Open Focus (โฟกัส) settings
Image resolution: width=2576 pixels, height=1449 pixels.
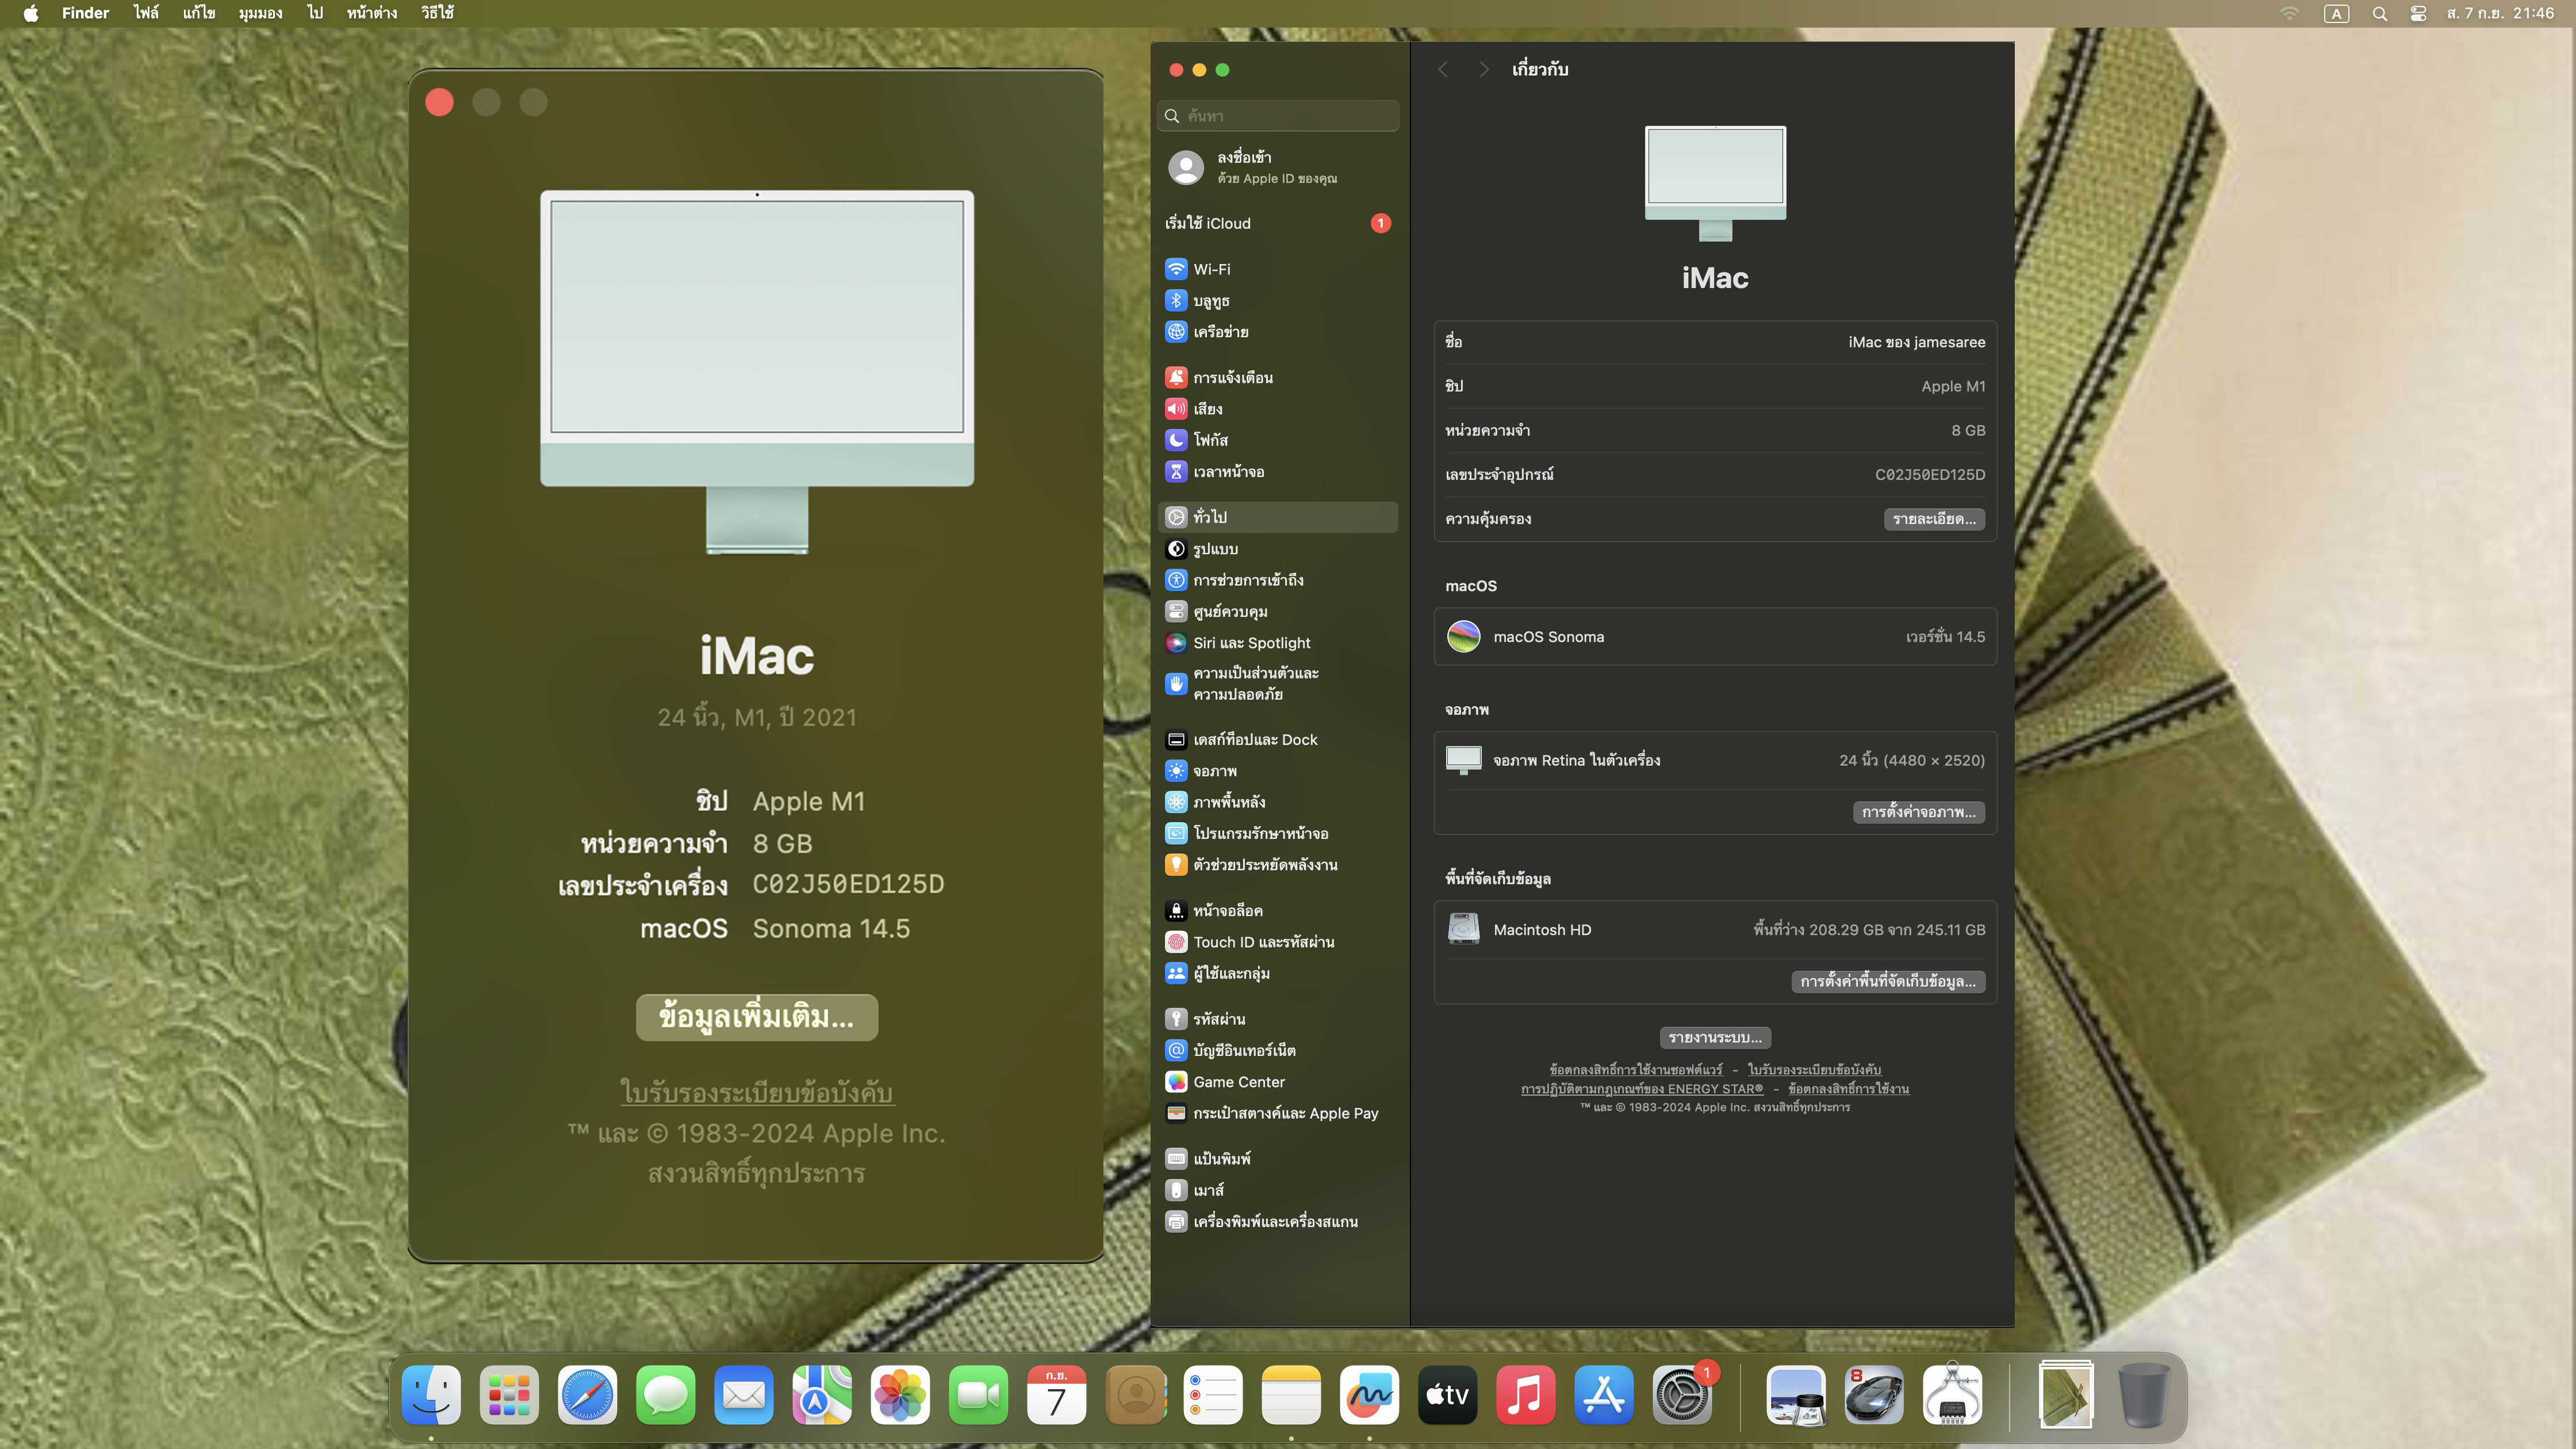tap(1277, 440)
